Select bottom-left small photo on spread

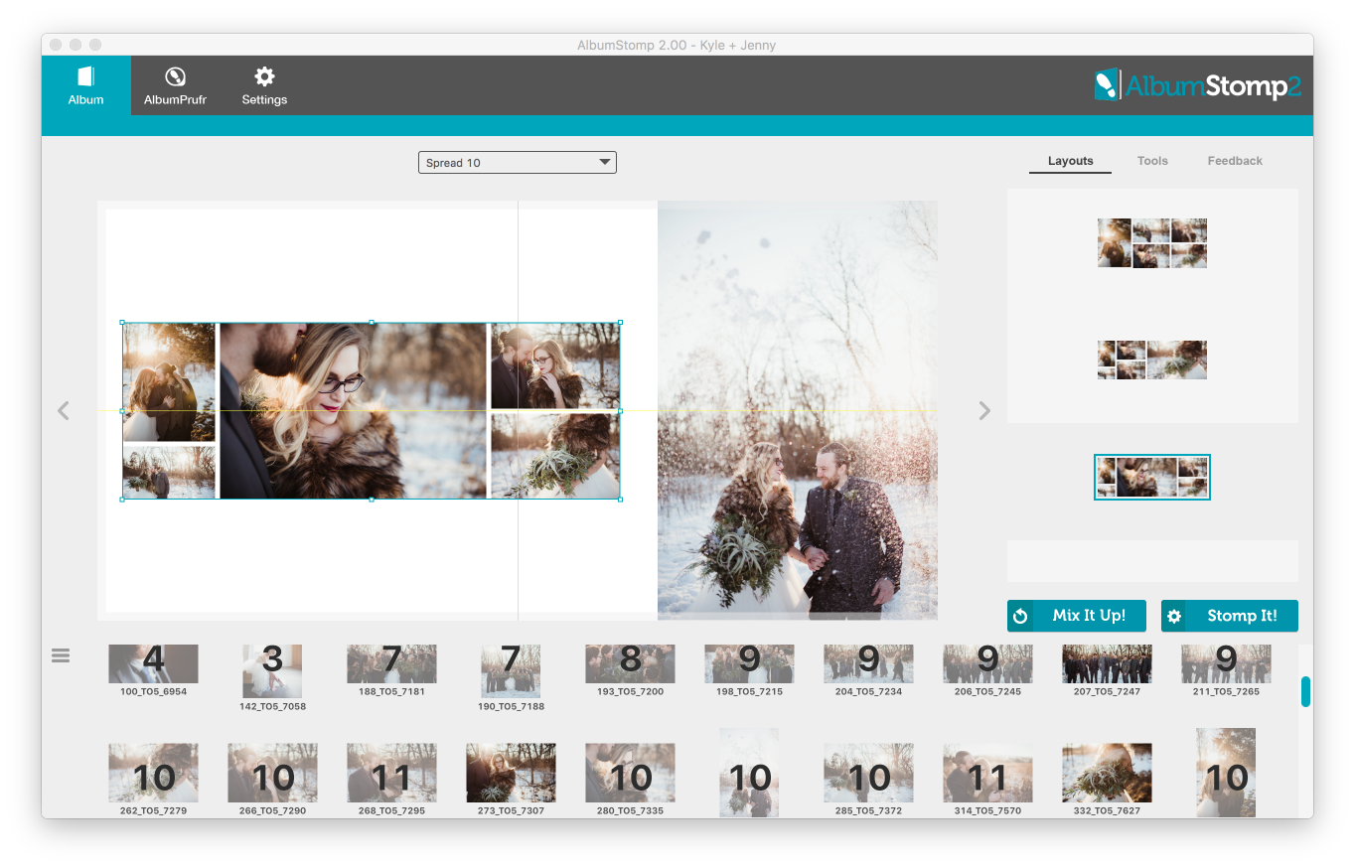(x=169, y=472)
